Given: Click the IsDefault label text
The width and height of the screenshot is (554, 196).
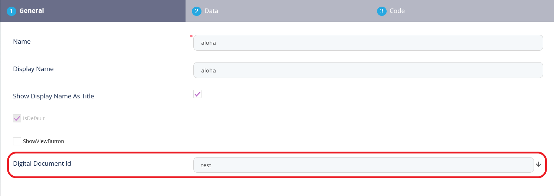Looking at the screenshot, I should [34, 118].
